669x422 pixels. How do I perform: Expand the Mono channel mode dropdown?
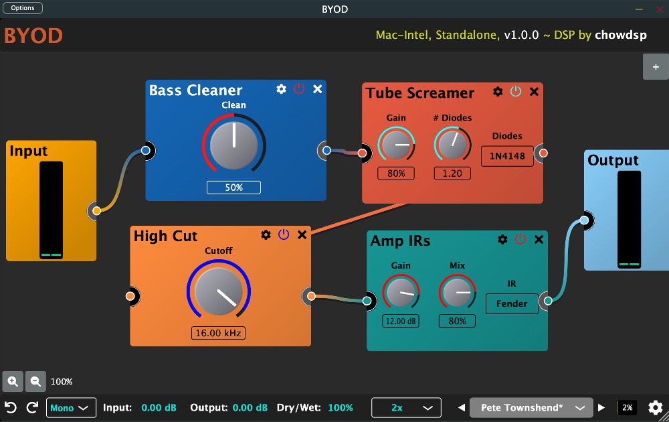(70, 407)
